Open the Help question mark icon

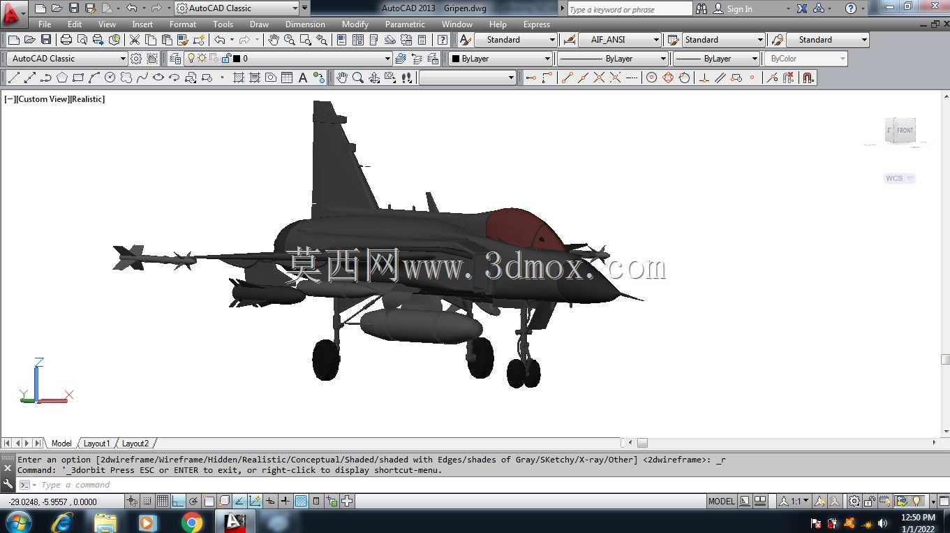click(443, 40)
